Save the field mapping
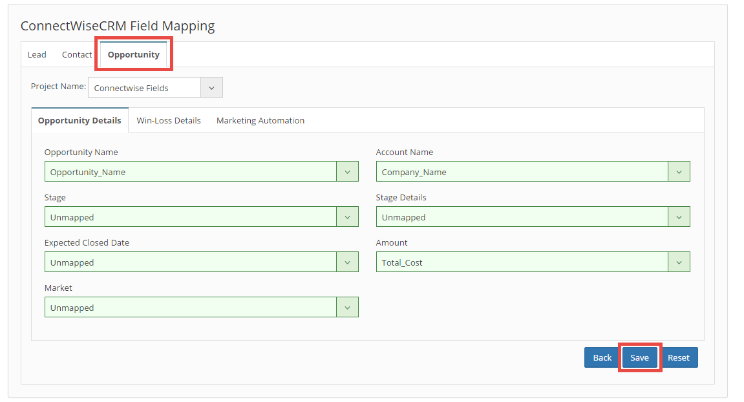This screenshot has width=744, height=402. pos(639,358)
